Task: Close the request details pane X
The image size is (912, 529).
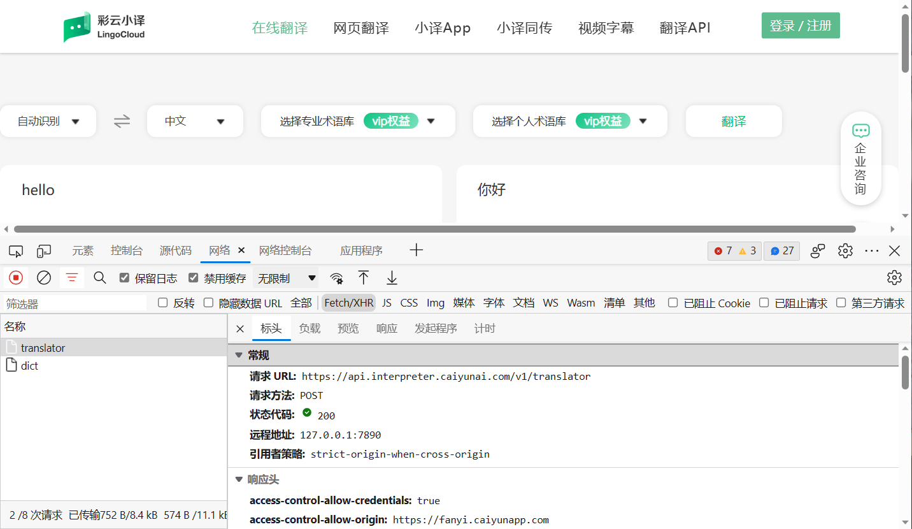Action: (240, 329)
